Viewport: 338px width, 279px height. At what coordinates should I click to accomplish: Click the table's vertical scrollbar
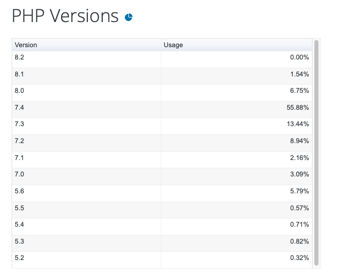[x=316, y=153]
